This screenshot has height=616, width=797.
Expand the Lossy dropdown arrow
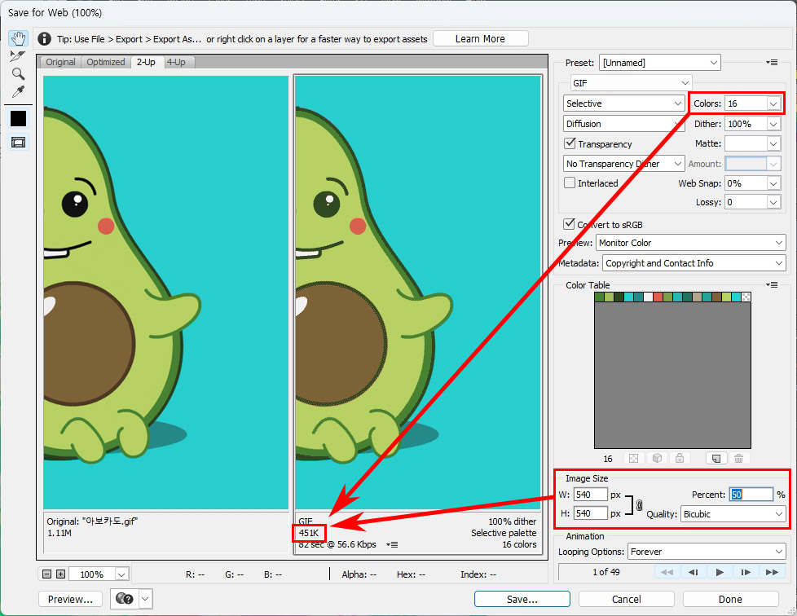click(x=773, y=202)
